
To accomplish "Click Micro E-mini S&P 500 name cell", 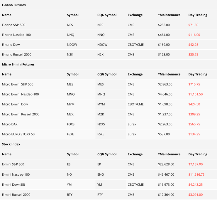I will point(18,84).
